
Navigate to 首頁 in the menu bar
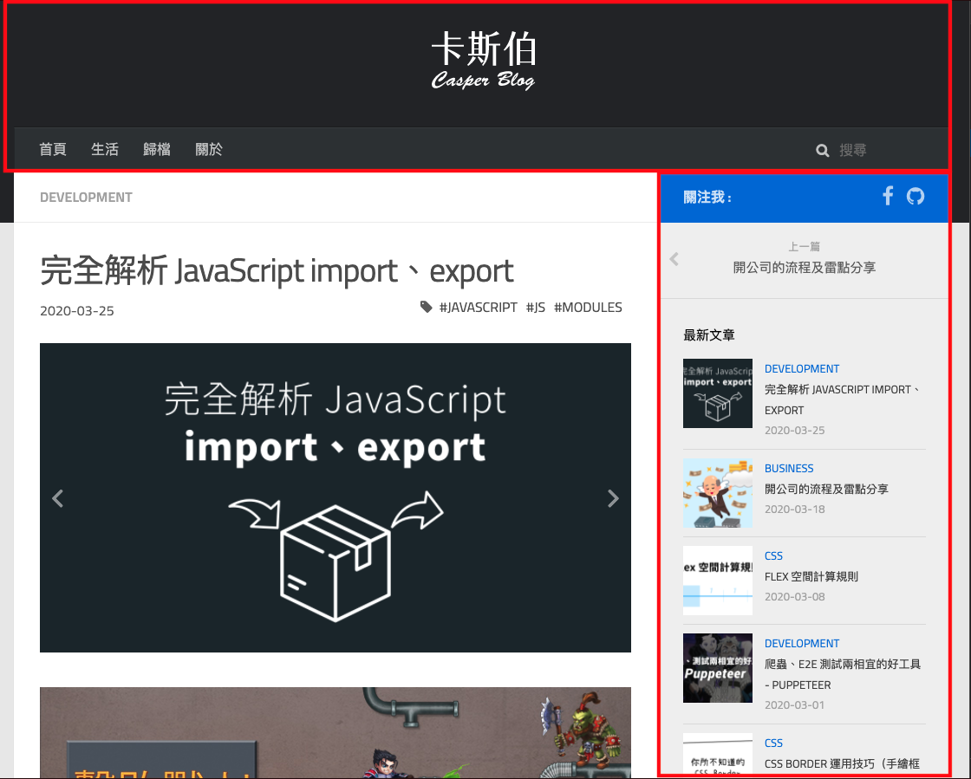point(52,149)
